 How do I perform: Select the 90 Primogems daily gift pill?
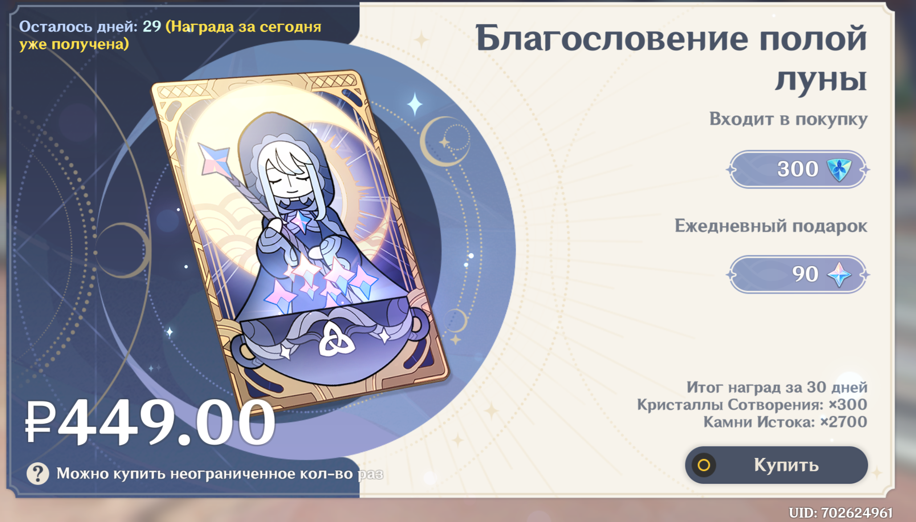point(798,275)
